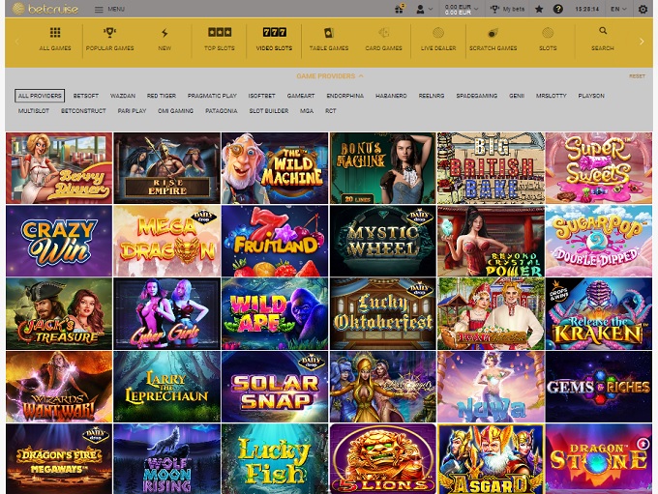Click the Reset providers link
The width and height of the screenshot is (658, 494).
click(x=636, y=75)
